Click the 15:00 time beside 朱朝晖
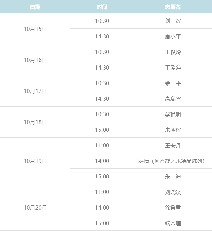Image resolution: width=212 pixels, height=231 pixels. click(x=102, y=130)
